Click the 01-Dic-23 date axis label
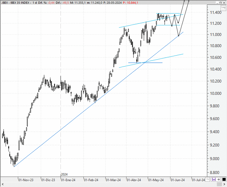This screenshot has height=187, width=227. pos(48,180)
